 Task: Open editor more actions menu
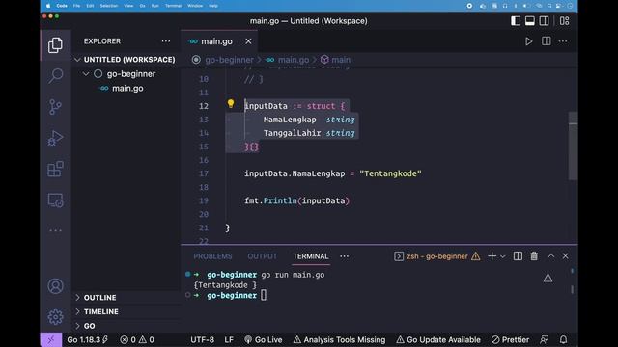tap(563, 41)
